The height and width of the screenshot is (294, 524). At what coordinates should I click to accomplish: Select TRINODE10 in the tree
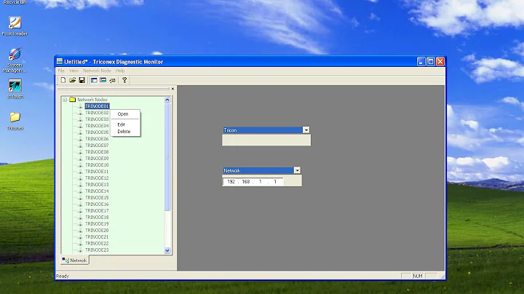tap(97, 164)
